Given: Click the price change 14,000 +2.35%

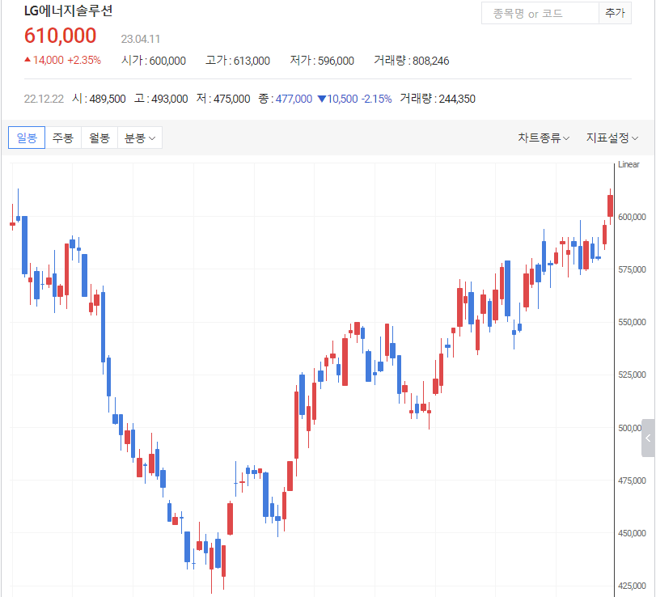Looking at the screenshot, I should [x=63, y=60].
